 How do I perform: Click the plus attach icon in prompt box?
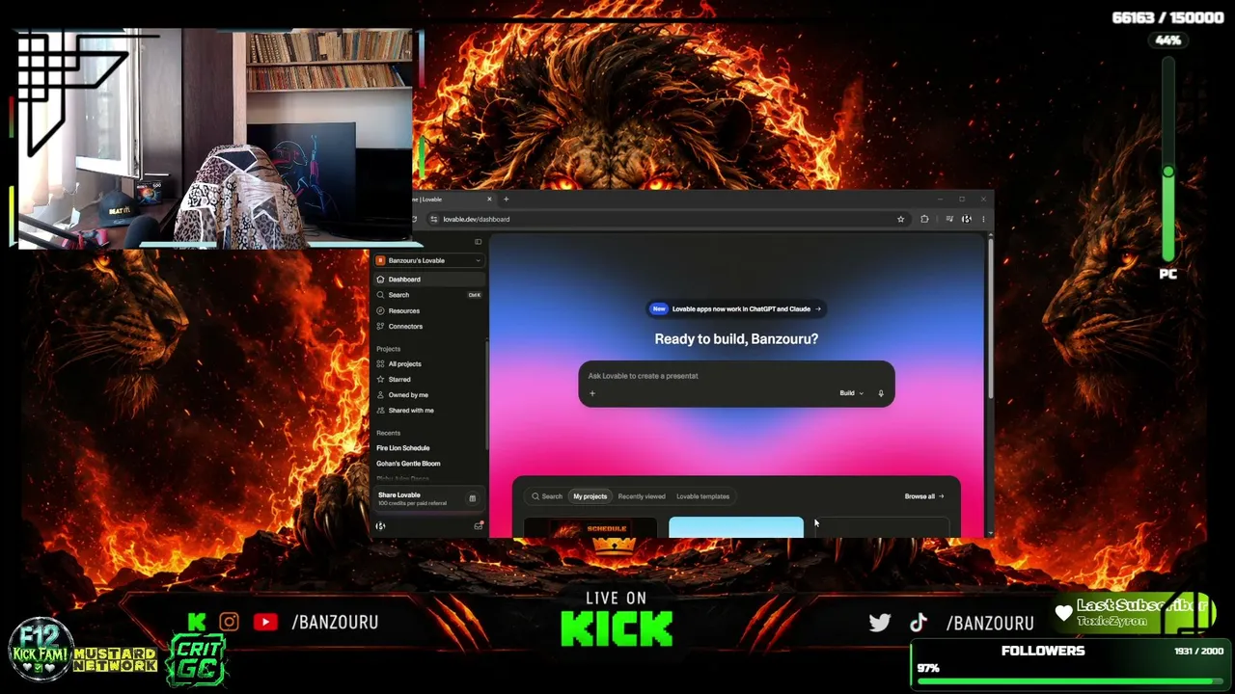tap(592, 393)
